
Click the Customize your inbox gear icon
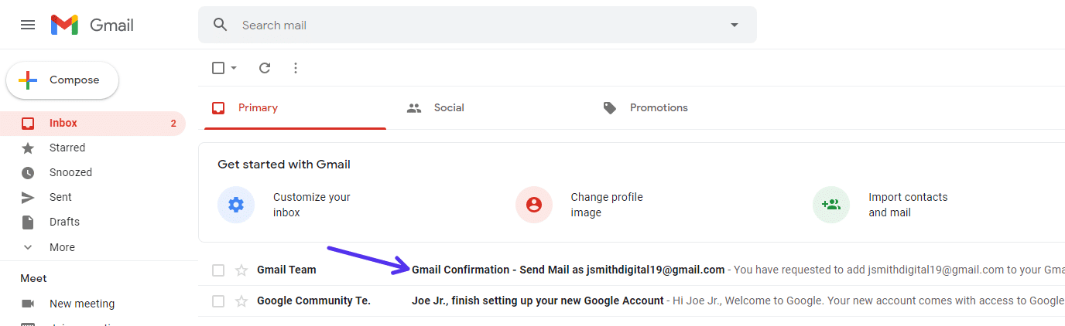pos(236,205)
